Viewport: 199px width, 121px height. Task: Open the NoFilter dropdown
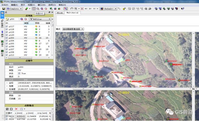pyautogui.click(x=40, y=19)
